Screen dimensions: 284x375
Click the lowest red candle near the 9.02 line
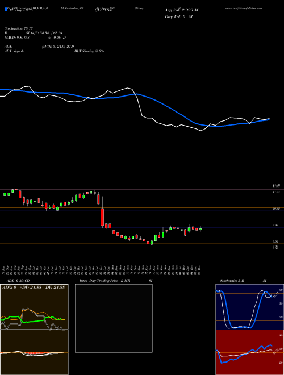148,243
